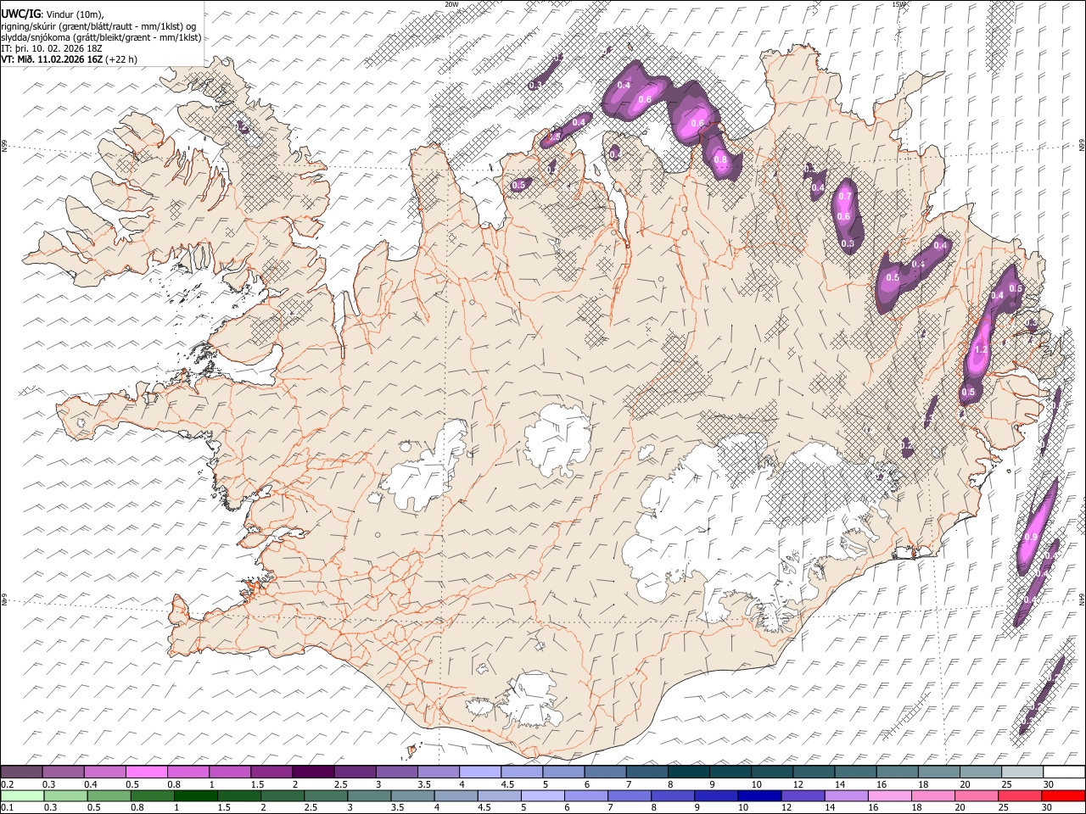Click the 25 swatch in the lower legend row
The height and width of the screenshot is (814, 1086).
pyautogui.click(x=1022, y=795)
